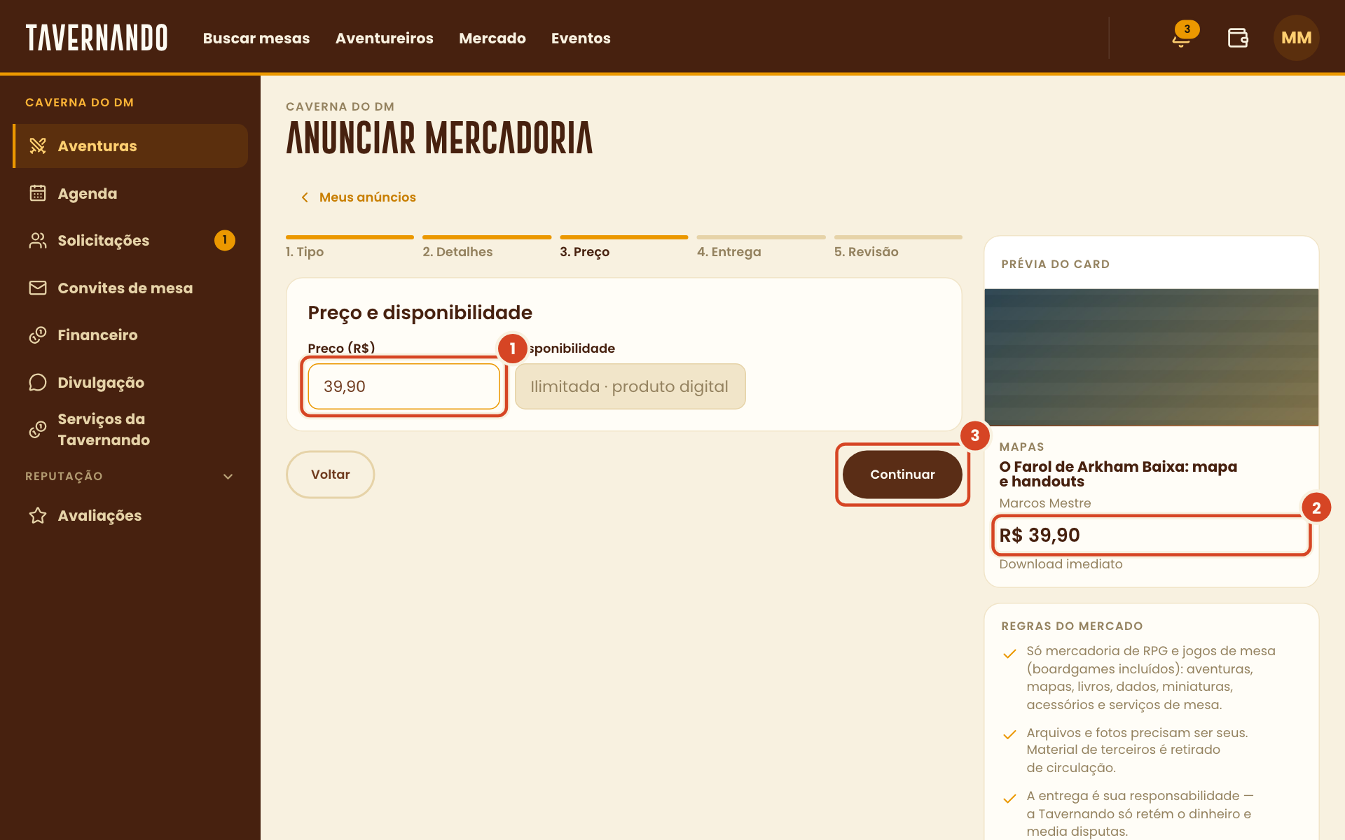Viewport: 1345px width, 840px height.
Task: Jump to step 4. Entrega
Action: pyautogui.click(x=761, y=248)
